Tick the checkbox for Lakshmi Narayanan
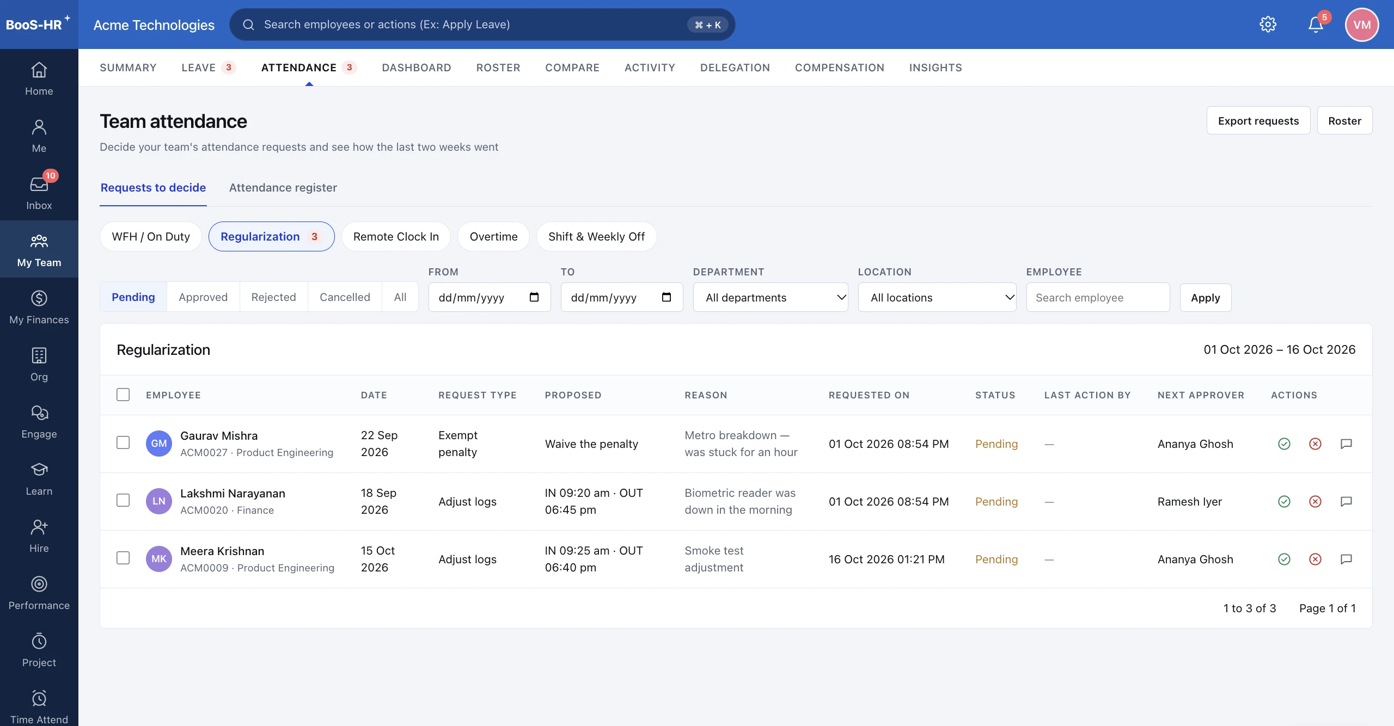This screenshot has height=726, width=1394. click(123, 500)
